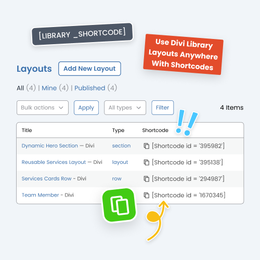Click Add New Layout button

(89, 69)
